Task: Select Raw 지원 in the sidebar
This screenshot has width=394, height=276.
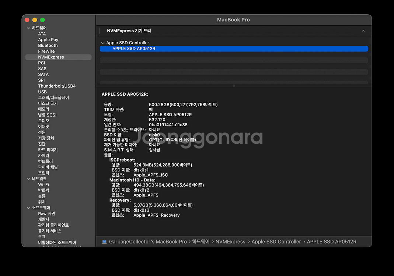Action: coord(46,213)
